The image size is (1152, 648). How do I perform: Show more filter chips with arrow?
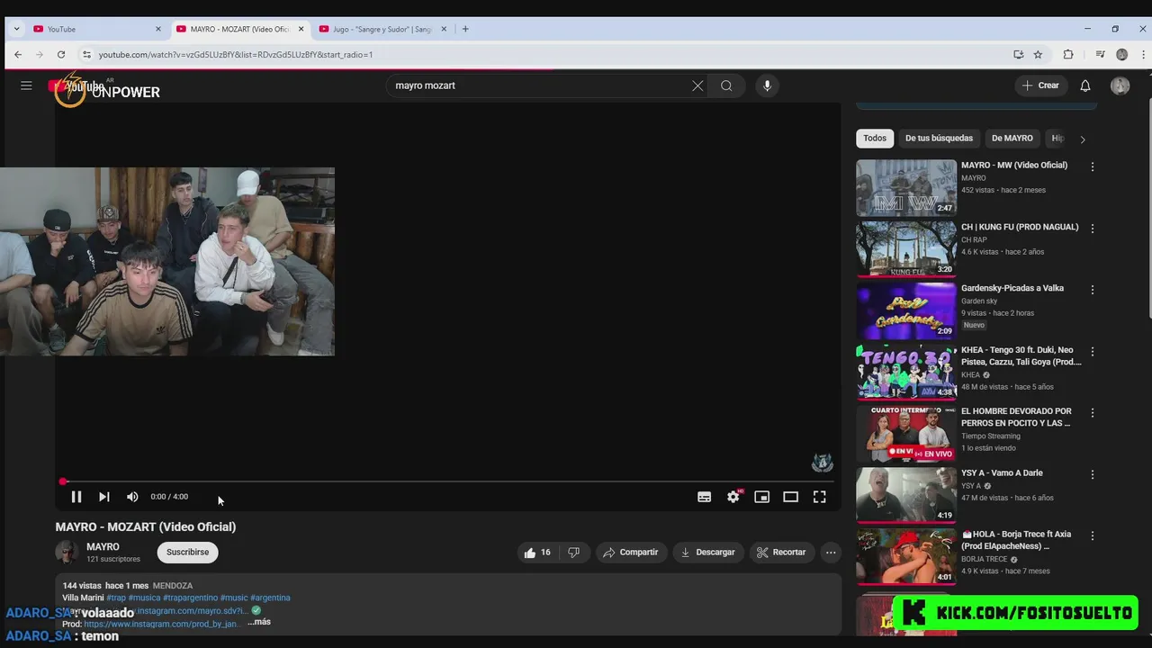tap(1083, 139)
